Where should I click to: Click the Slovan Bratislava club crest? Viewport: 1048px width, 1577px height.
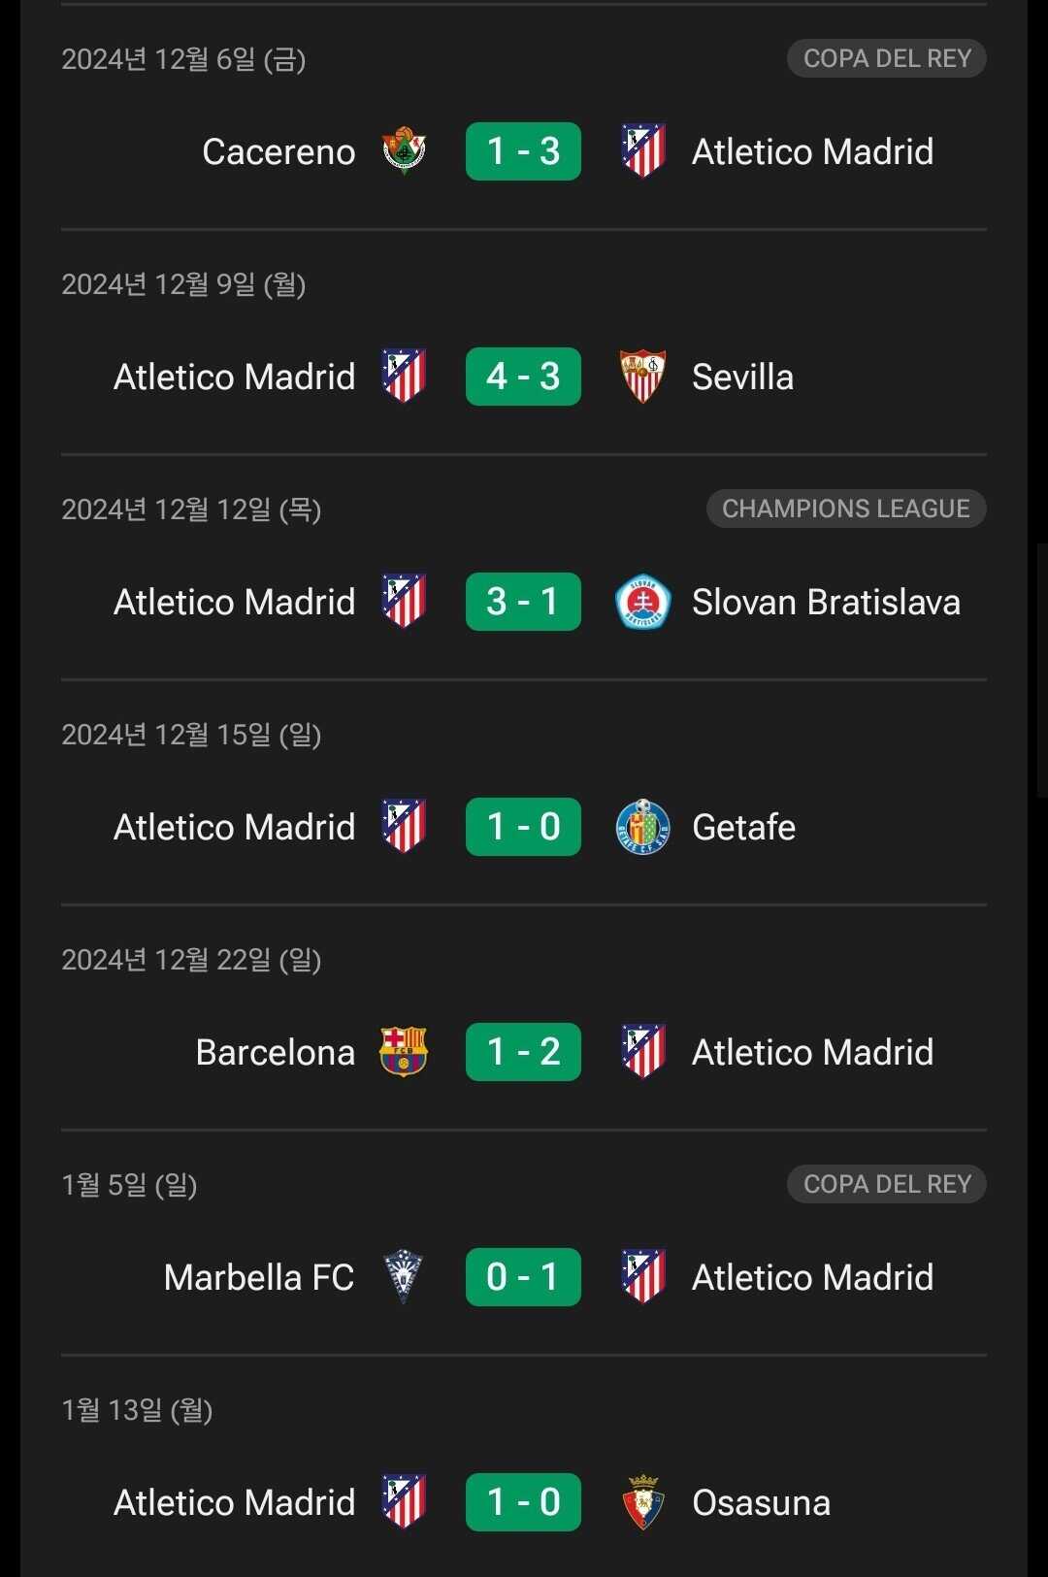click(642, 602)
